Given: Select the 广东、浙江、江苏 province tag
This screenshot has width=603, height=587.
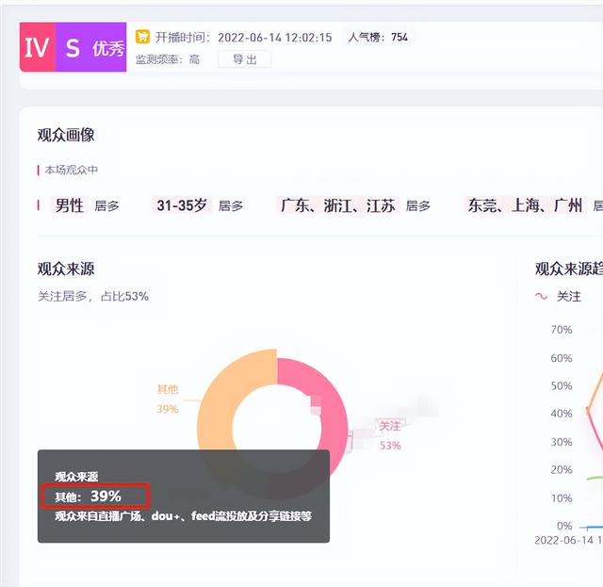Looking at the screenshot, I should tap(337, 205).
